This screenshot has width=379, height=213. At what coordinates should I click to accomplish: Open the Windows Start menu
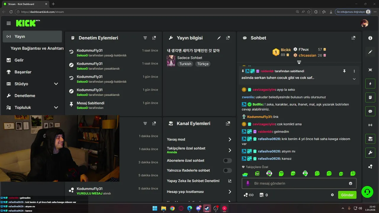pos(155,208)
